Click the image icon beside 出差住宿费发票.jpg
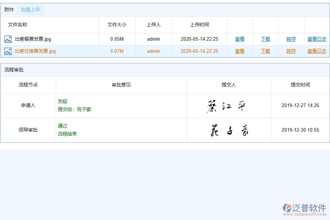 pos(8,51)
